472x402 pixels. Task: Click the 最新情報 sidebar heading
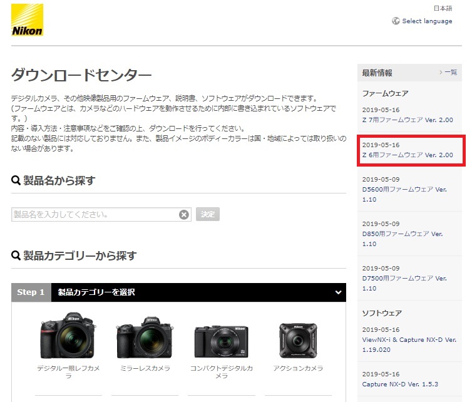pos(377,73)
